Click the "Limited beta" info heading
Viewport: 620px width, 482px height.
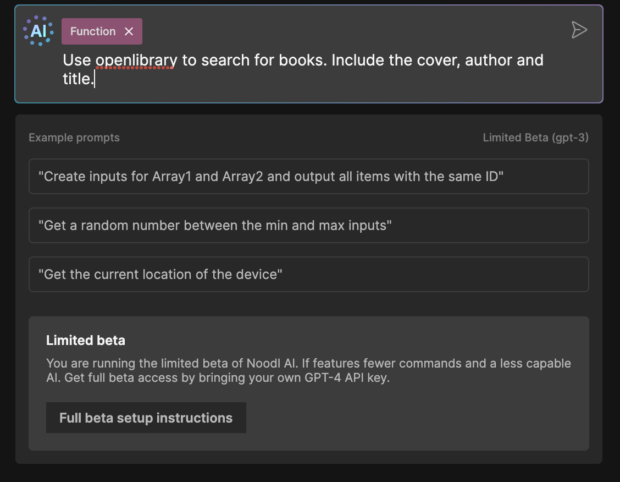coord(86,341)
